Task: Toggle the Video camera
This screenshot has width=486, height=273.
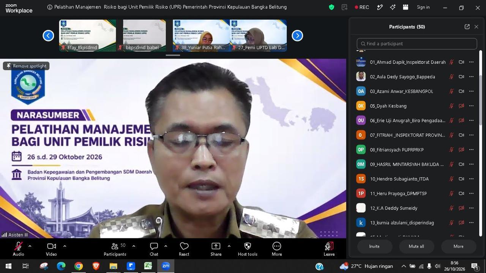Action: [x=51, y=249]
